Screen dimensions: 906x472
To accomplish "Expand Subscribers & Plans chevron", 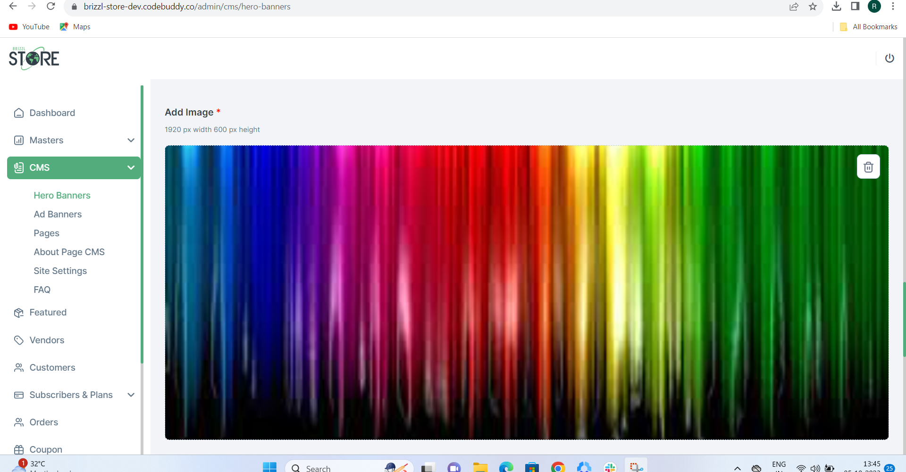I will [x=131, y=395].
